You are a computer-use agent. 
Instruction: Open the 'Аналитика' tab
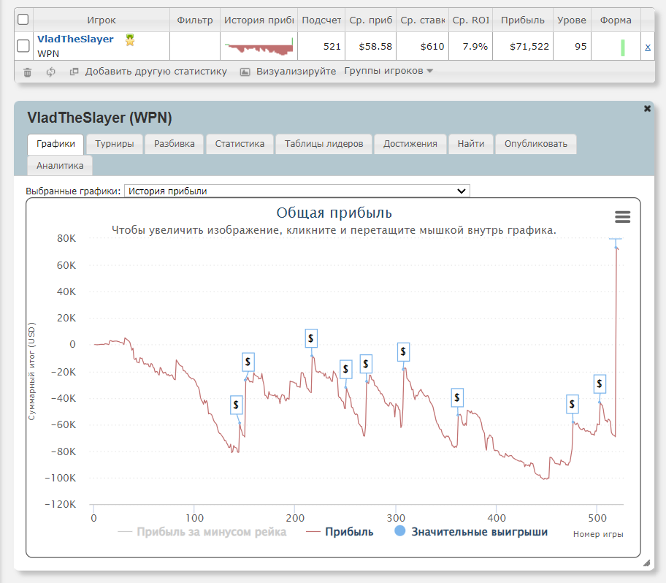coord(60,166)
